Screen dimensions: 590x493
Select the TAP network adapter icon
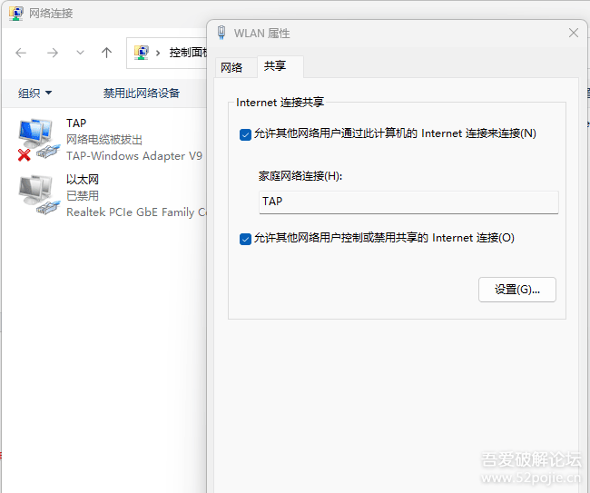pos(39,139)
